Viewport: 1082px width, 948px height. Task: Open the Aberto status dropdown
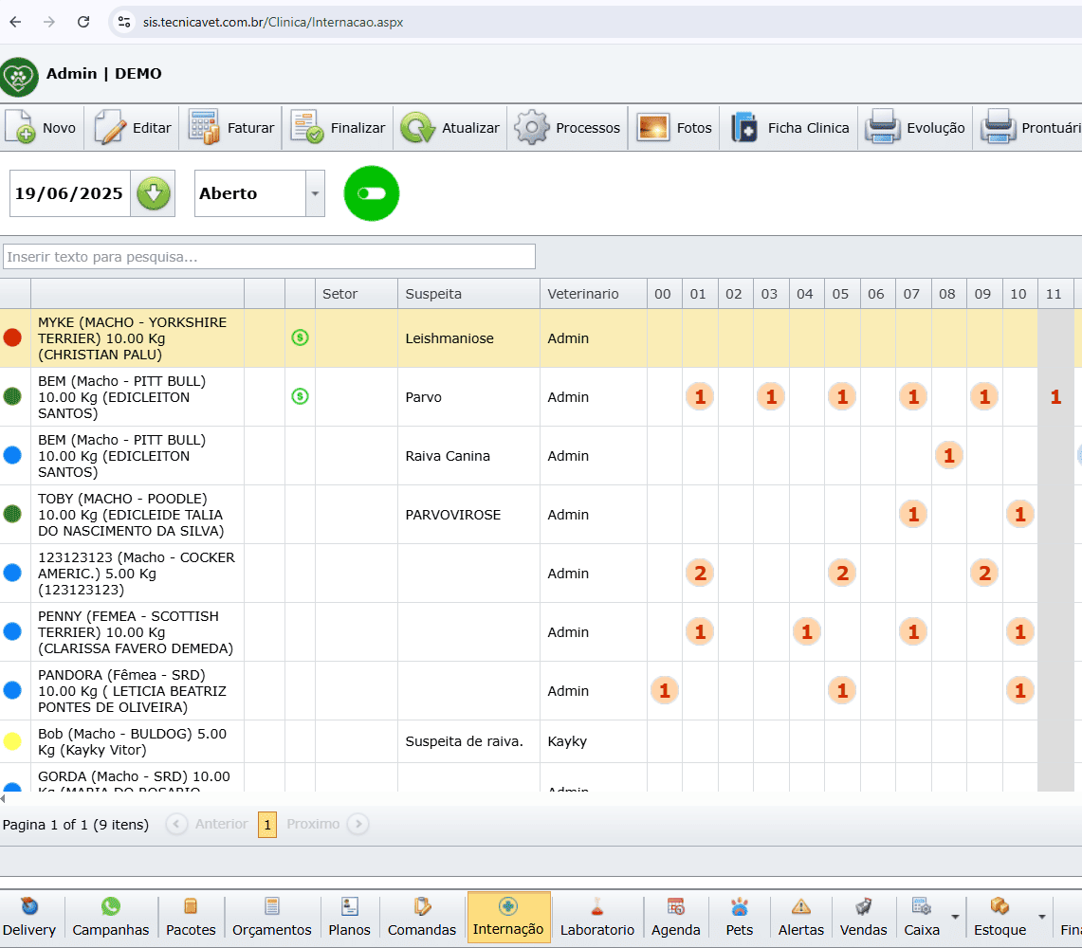[x=314, y=193]
